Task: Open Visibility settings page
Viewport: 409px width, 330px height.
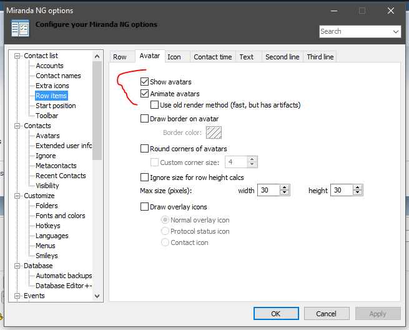Action: pos(47,186)
